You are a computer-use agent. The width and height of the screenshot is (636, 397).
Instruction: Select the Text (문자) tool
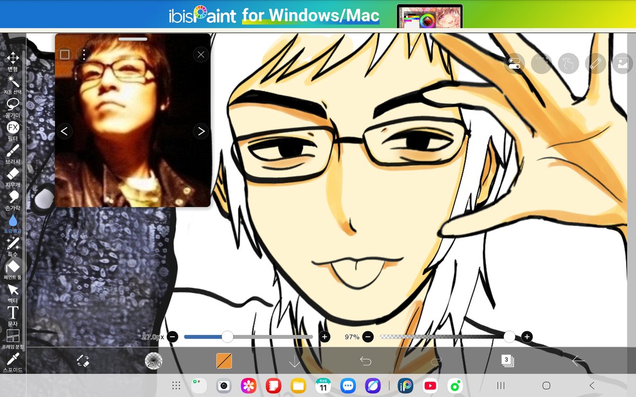13,315
